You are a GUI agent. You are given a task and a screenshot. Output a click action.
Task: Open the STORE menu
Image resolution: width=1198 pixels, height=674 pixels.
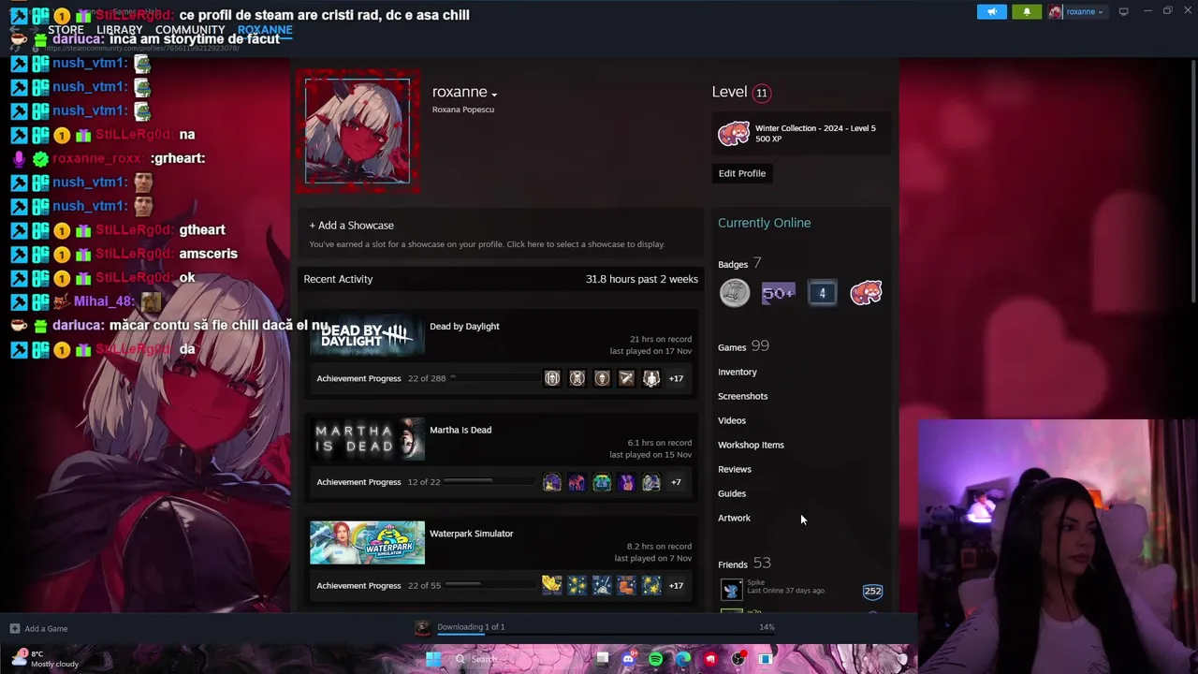[66, 30]
